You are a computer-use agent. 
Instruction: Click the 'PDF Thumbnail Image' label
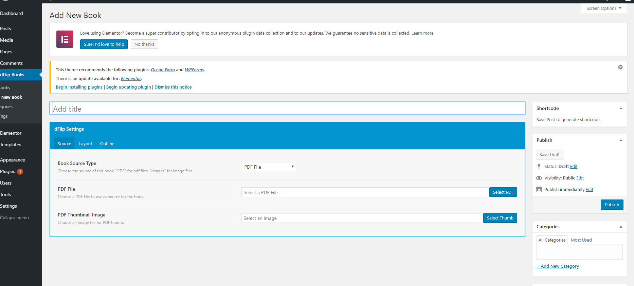point(81,215)
